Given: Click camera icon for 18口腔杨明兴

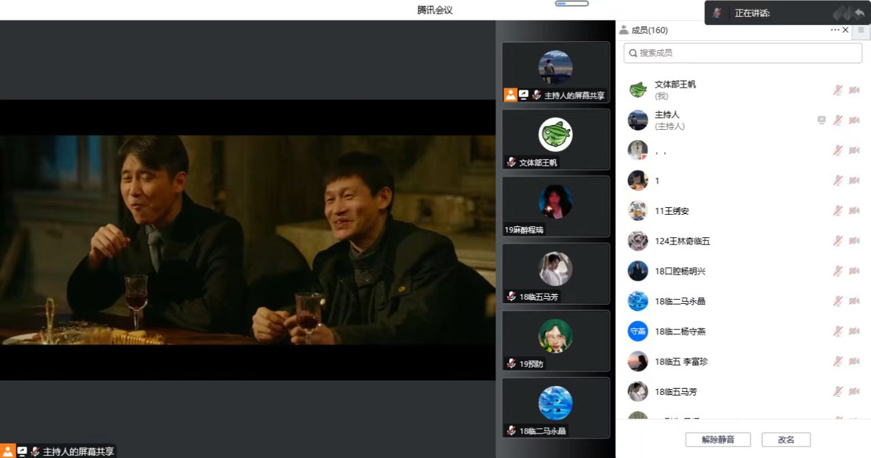Looking at the screenshot, I should point(854,271).
